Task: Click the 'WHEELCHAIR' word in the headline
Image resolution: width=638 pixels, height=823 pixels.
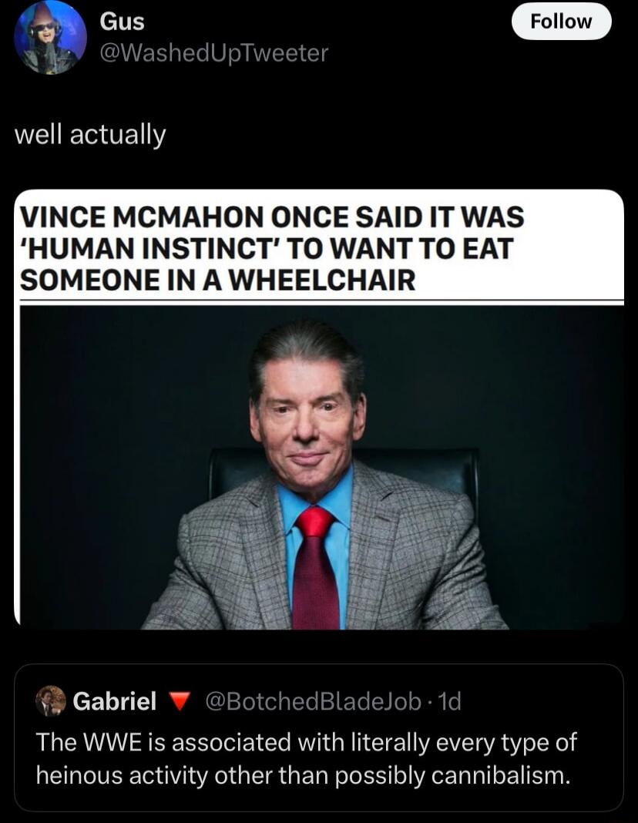Action: tap(322, 280)
